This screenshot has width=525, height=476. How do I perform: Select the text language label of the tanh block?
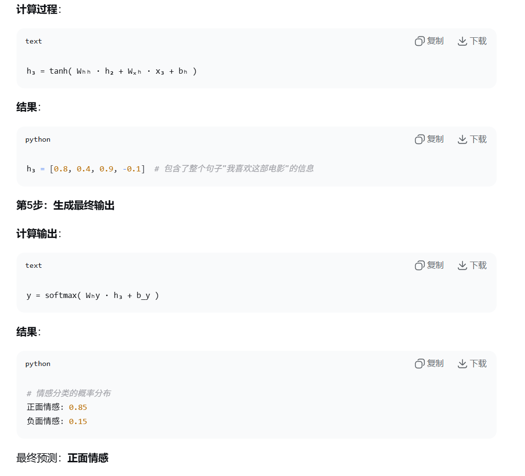(x=33, y=41)
